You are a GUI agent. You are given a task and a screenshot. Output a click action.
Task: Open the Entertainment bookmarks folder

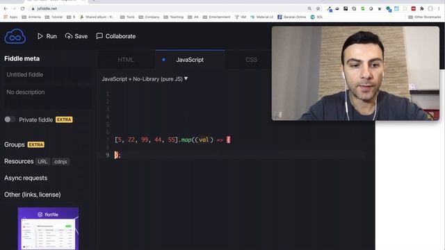pyautogui.click(x=216, y=17)
